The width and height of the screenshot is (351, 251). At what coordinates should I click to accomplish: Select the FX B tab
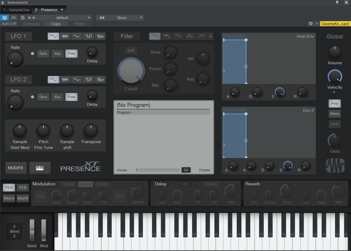(x=23, y=188)
